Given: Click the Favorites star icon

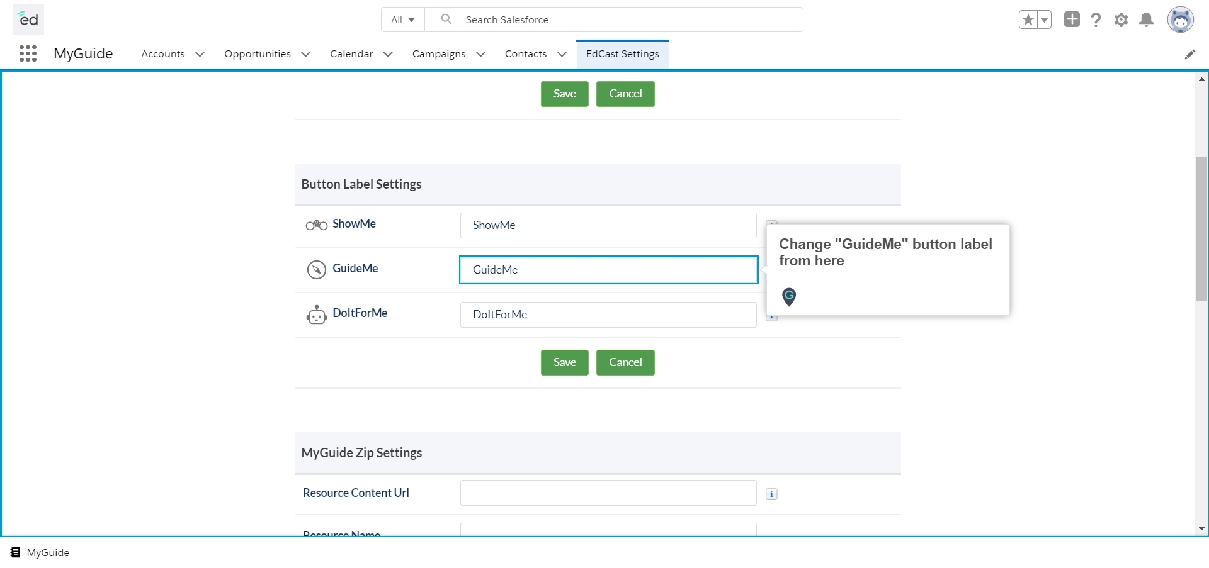Looking at the screenshot, I should pyautogui.click(x=1028, y=19).
